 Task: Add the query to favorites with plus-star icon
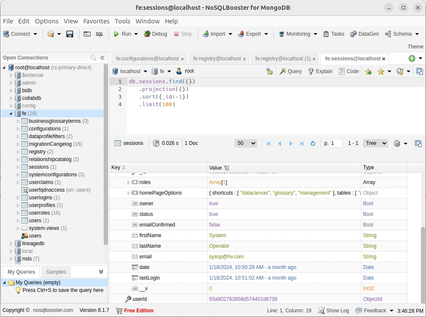coord(368,71)
